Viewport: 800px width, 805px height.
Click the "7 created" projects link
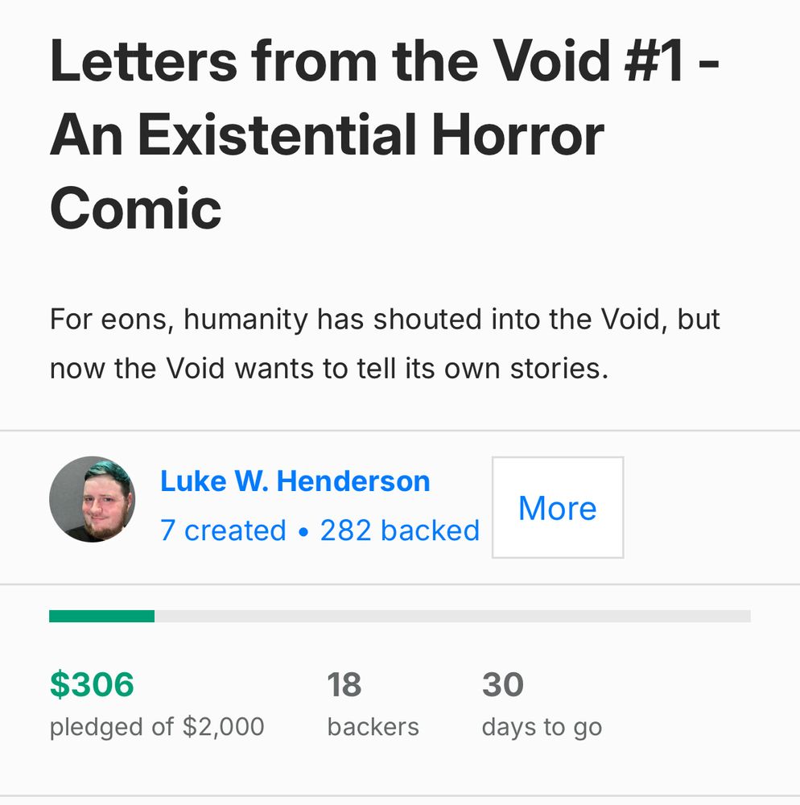click(223, 530)
